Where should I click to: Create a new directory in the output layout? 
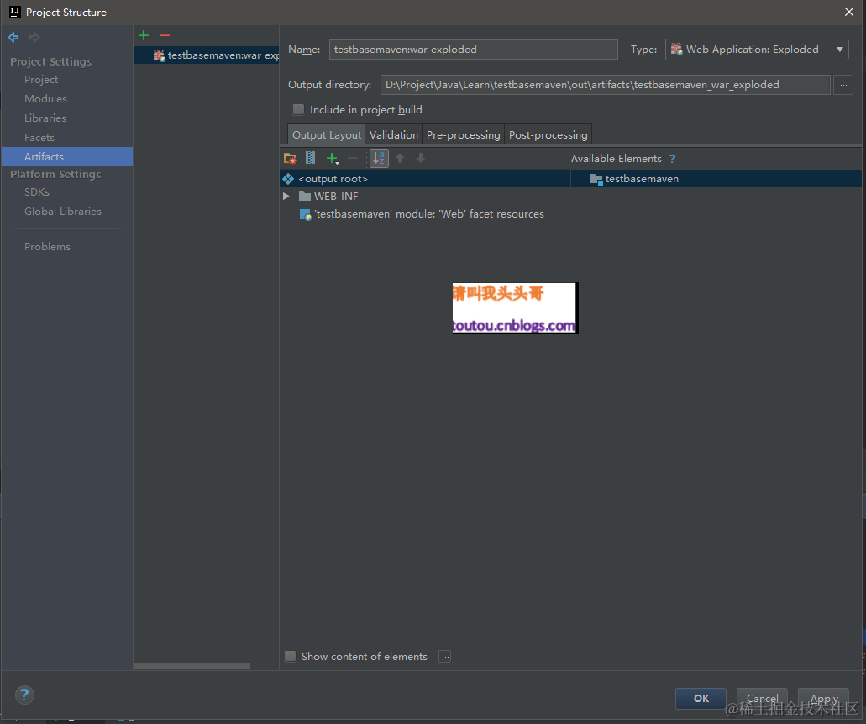[x=289, y=158]
